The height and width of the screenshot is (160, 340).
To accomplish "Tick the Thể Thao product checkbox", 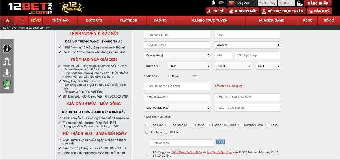I will (147, 125).
